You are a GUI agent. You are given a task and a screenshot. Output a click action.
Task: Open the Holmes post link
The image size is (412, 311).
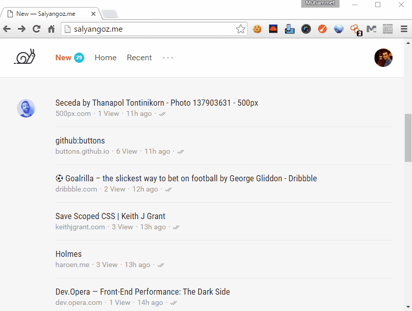pos(68,254)
